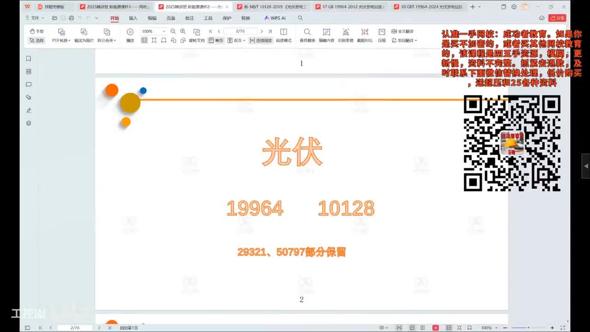Switch to the 编辑 ribbon tab
This screenshot has height=332, width=590.
coord(152,18)
